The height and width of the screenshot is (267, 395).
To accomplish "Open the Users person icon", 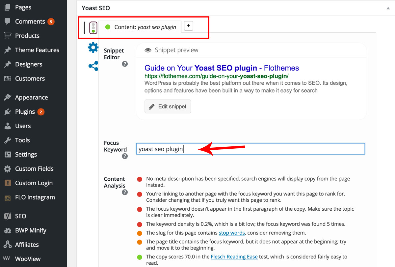I will click(7, 126).
